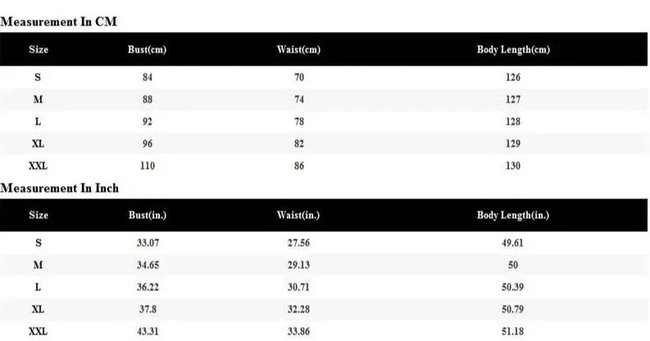The image size is (650, 341).
Task: Select the Waist(cm) column header
Action: (298, 50)
